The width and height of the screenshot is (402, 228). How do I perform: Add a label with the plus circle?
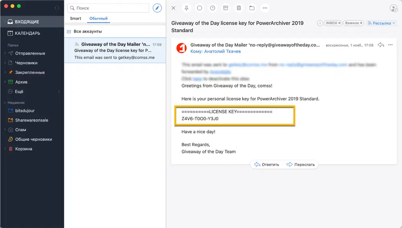point(320,23)
